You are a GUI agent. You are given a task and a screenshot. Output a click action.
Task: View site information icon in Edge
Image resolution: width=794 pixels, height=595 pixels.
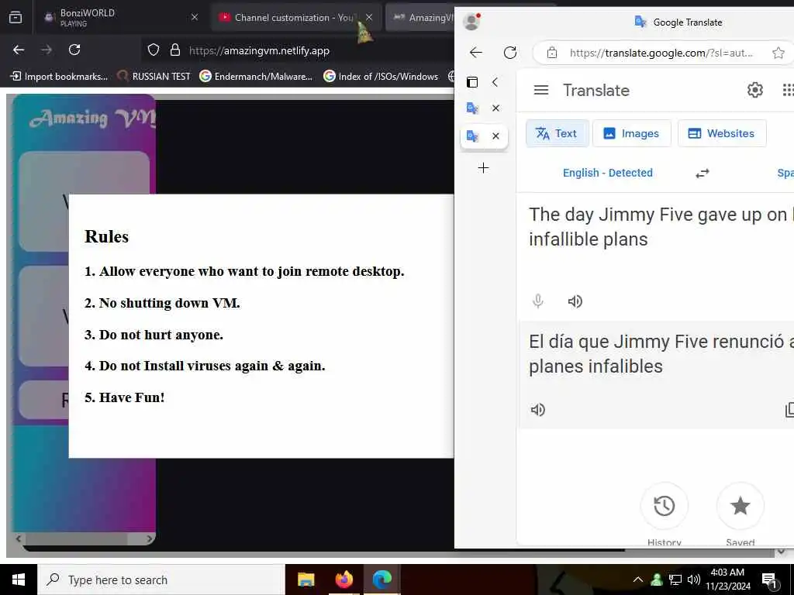coord(552,53)
